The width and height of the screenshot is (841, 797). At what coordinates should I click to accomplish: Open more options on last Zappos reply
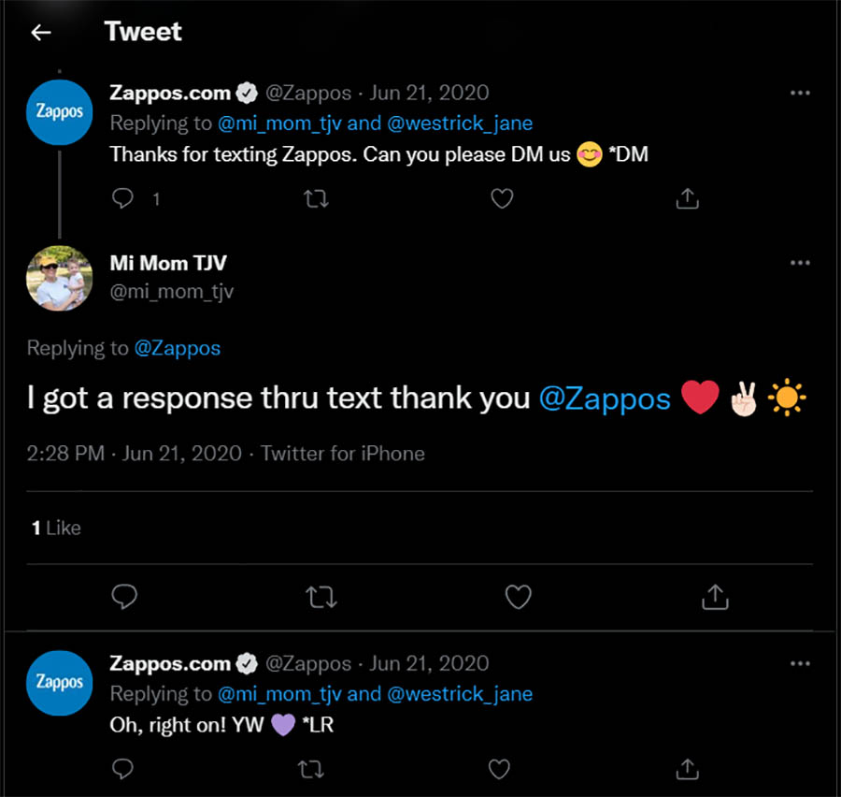pyautogui.click(x=800, y=663)
